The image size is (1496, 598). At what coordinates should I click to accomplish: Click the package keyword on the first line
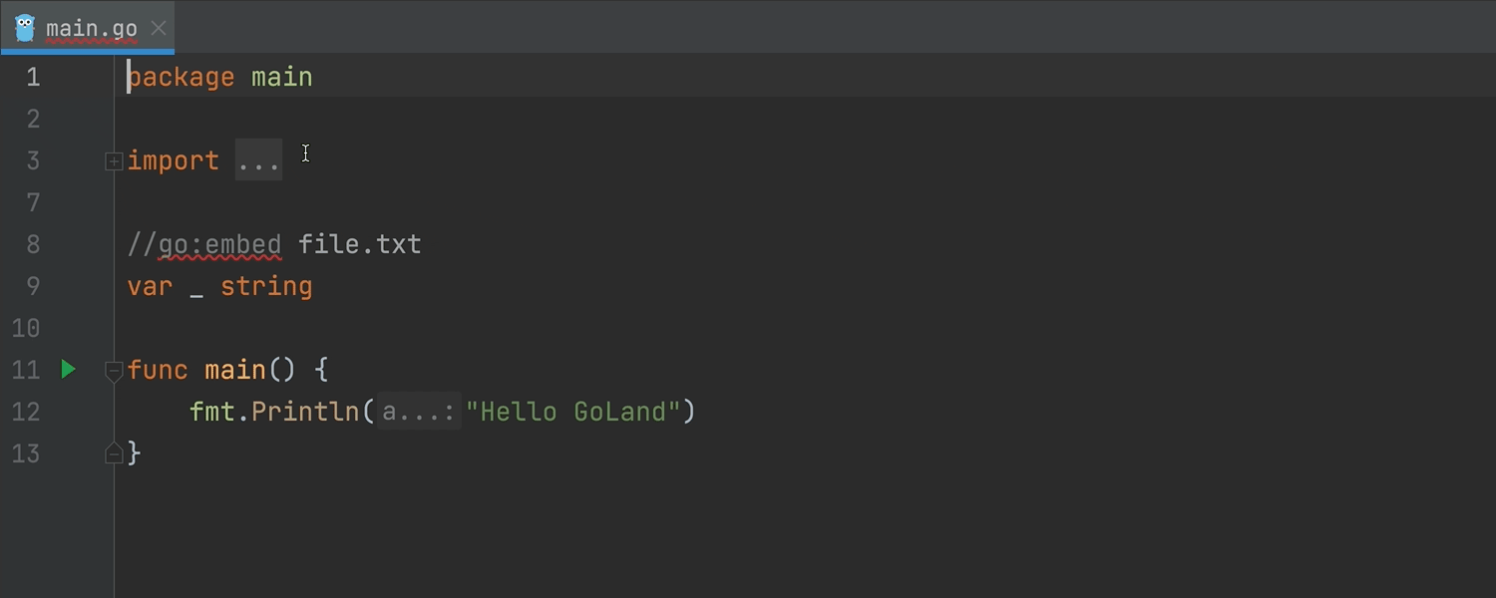(182, 77)
